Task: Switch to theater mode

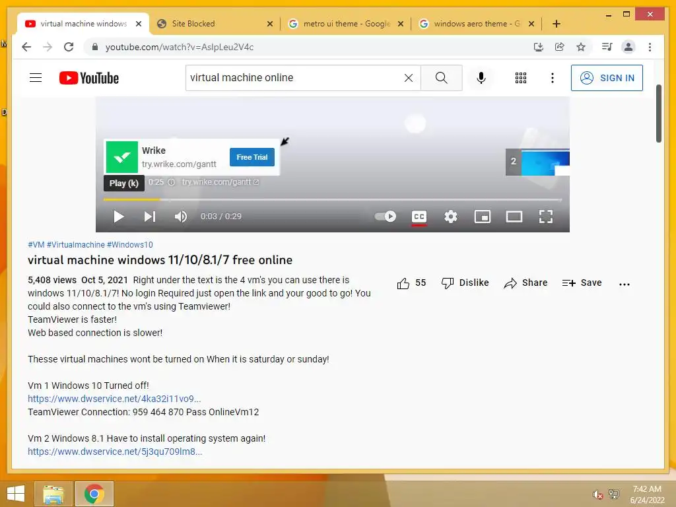Action: (514, 217)
